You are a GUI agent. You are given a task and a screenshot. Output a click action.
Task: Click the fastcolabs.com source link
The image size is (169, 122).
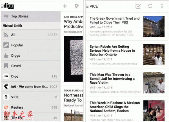pyautogui.click(x=73, y=32)
